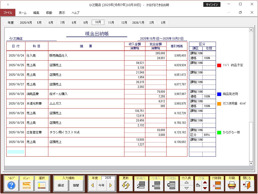Switch to the 11月 tab
The width and height of the screenshot is (258, 194).
coord(111,22)
